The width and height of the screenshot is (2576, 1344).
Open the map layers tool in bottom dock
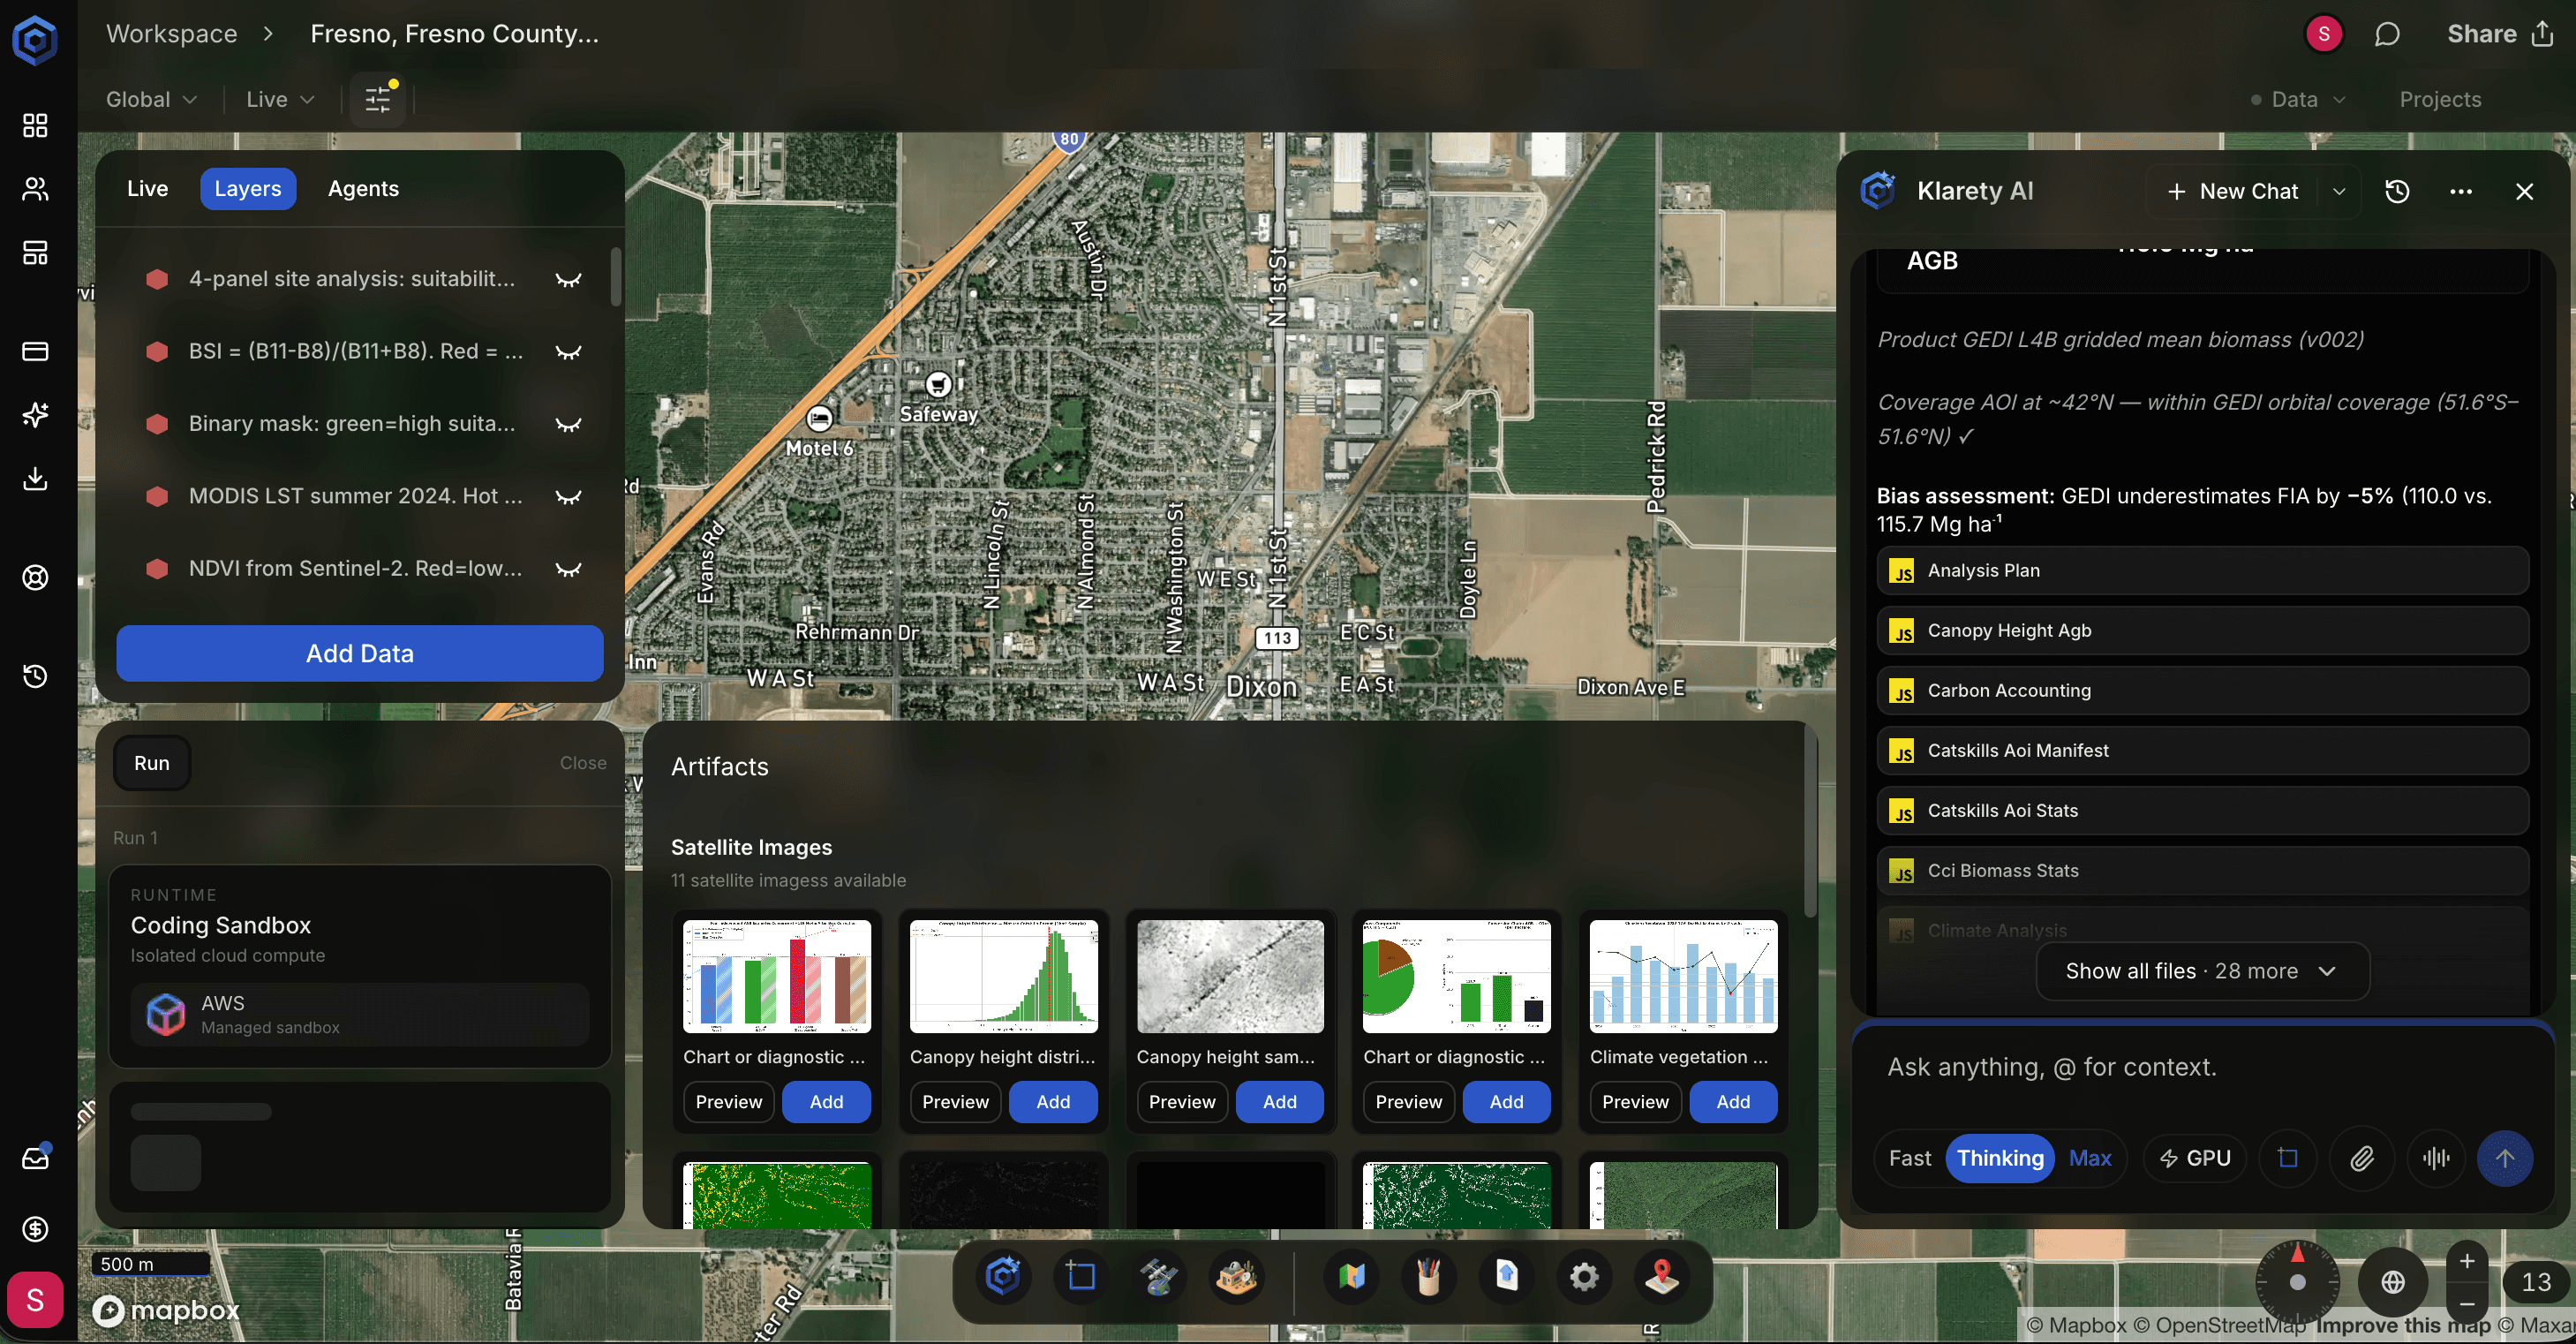[x=1351, y=1277]
